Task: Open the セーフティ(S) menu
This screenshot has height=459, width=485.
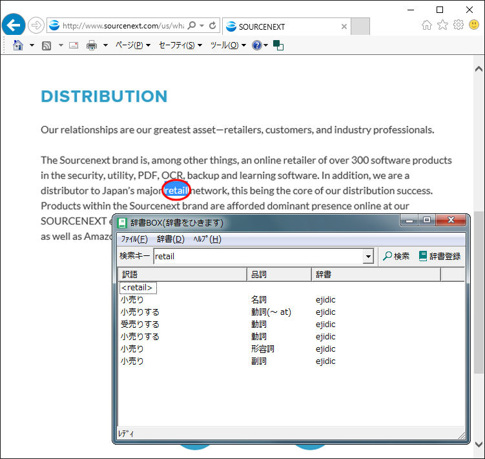Action: tap(180, 45)
